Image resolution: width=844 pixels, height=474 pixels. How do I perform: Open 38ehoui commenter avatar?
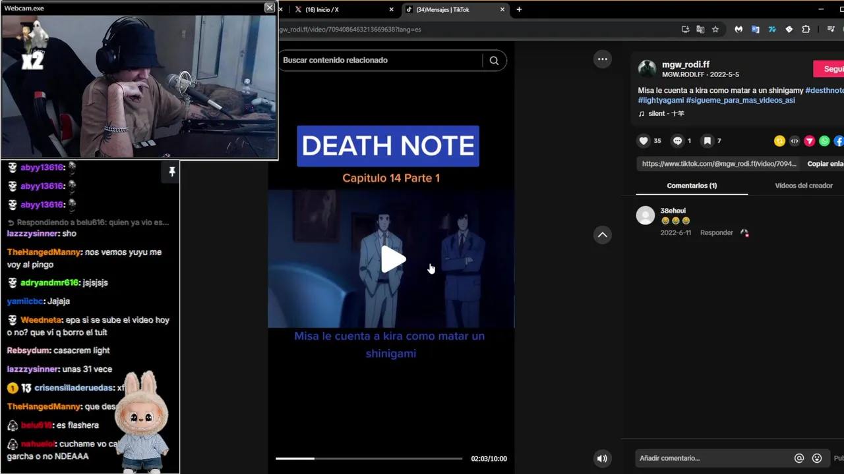coord(646,215)
